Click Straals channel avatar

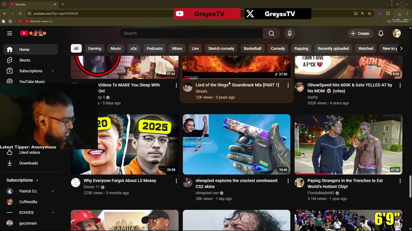(188, 87)
